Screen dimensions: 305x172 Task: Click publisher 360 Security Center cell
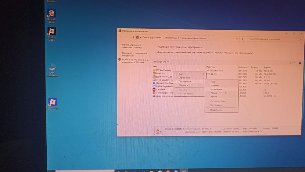point(215,71)
